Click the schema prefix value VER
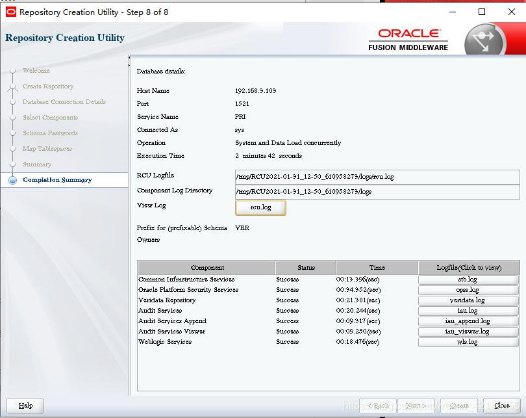 click(242, 228)
